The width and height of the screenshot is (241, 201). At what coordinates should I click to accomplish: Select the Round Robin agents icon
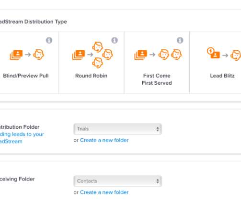(x=103, y=55)
